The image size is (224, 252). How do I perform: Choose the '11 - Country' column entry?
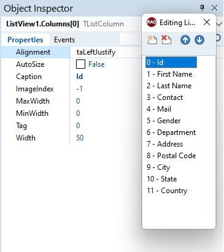167,191
